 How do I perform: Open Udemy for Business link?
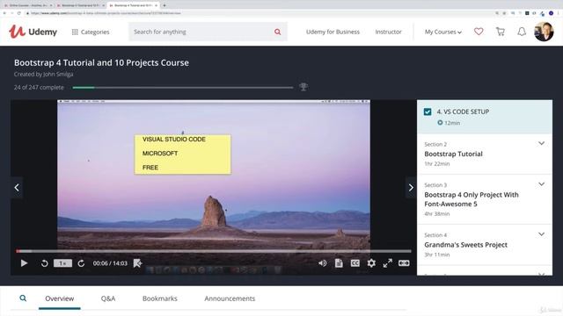point(333,32)
